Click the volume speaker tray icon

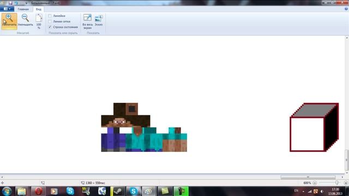322,191
